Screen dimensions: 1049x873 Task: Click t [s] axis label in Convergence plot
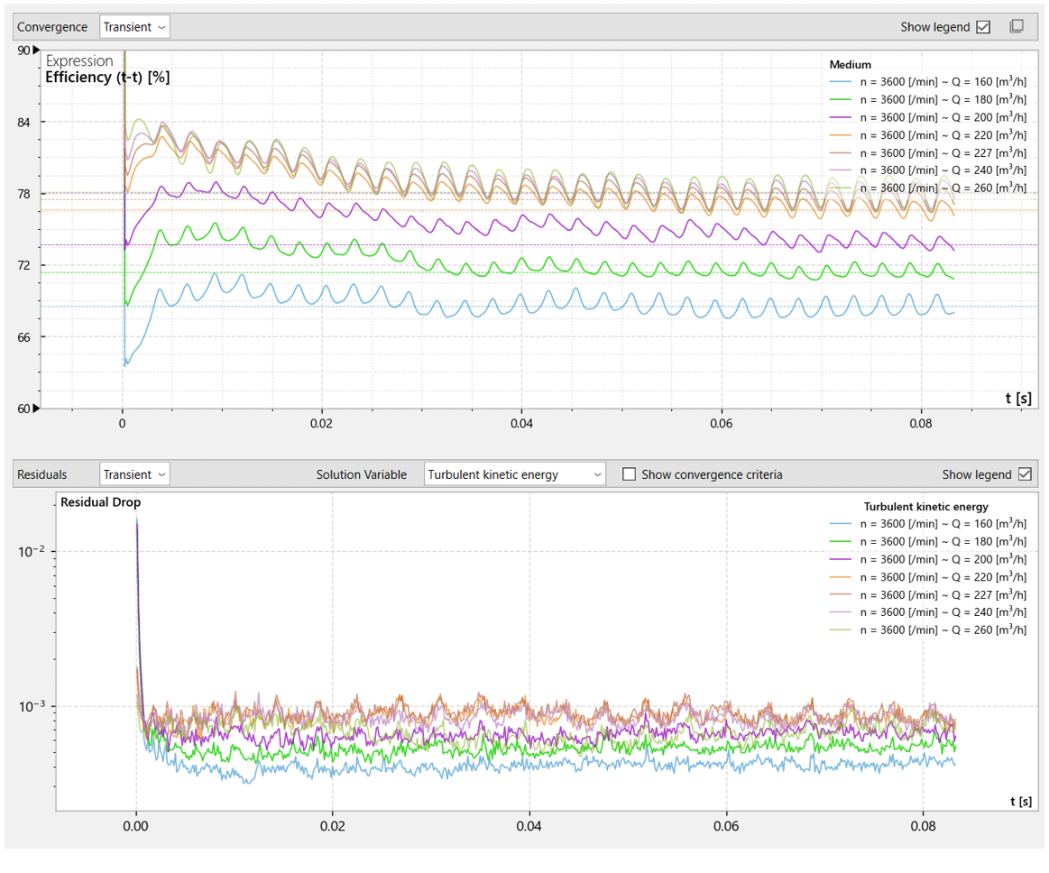[x=1018, y=399]
